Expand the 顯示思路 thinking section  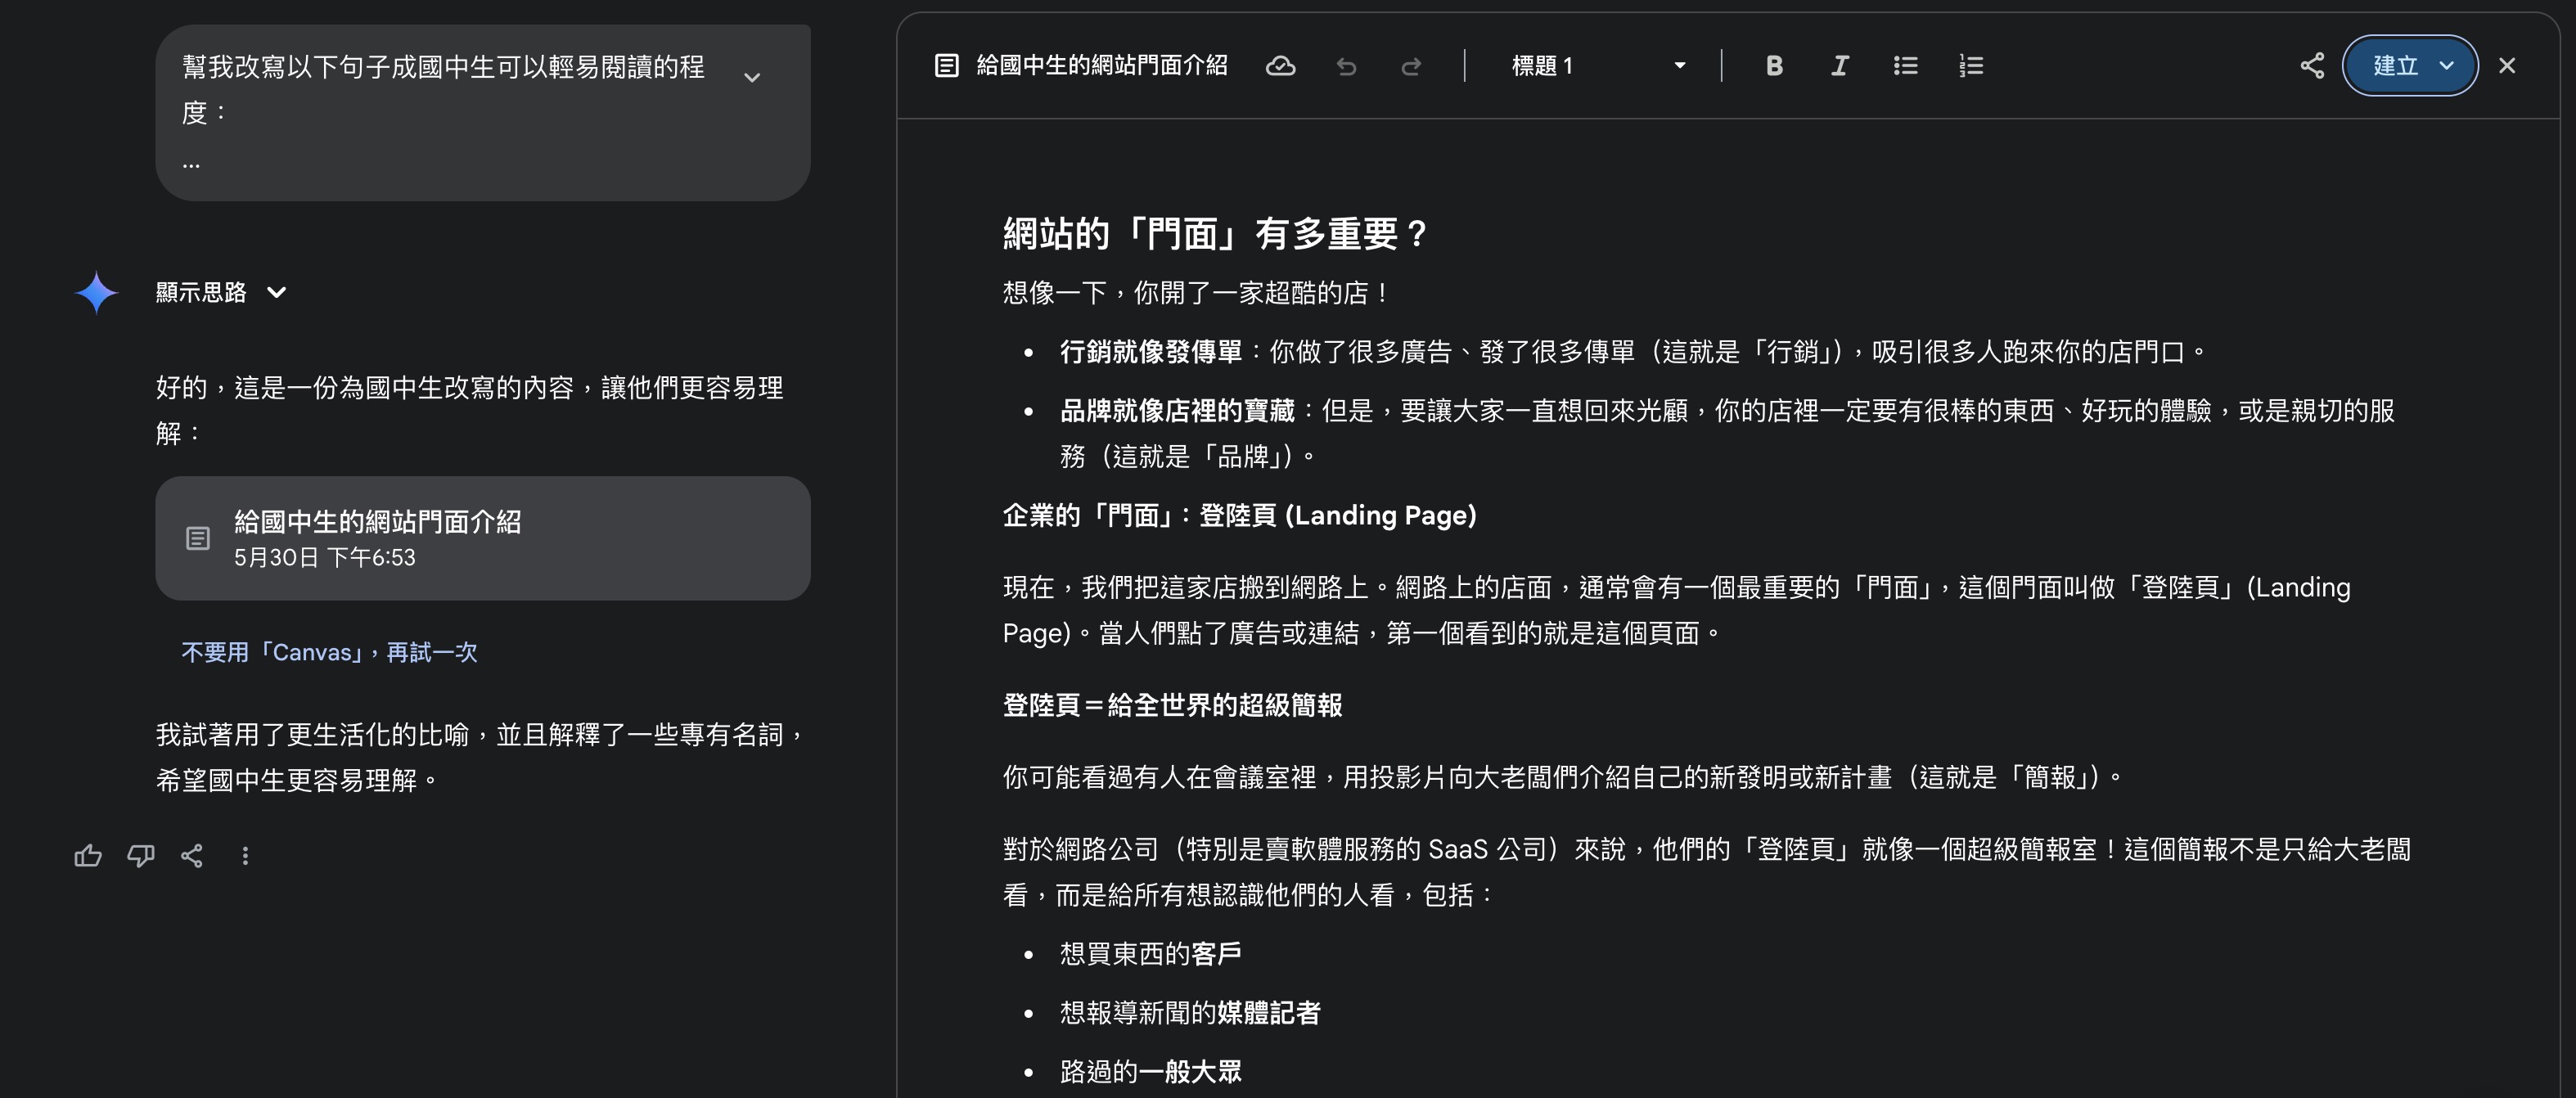[221, 292]
